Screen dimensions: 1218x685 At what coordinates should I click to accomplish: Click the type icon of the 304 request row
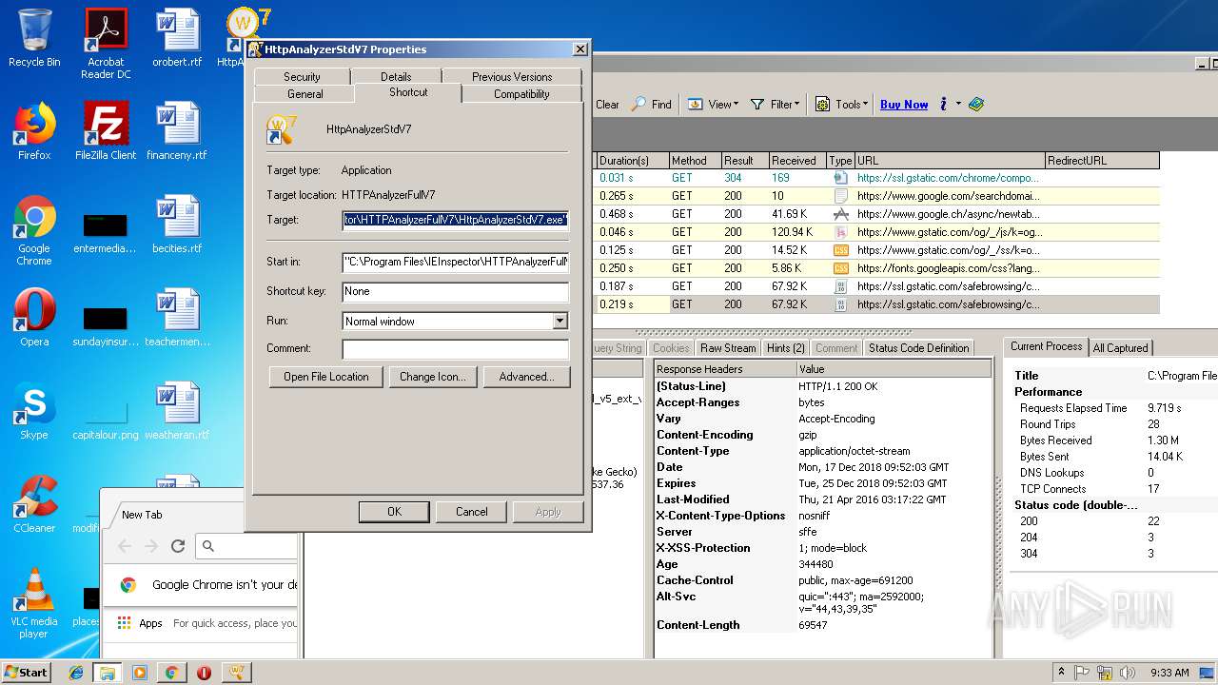840,178
